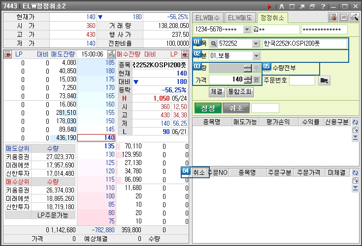Click the grid arrow icon right of the red LP header

click(185, 55)
